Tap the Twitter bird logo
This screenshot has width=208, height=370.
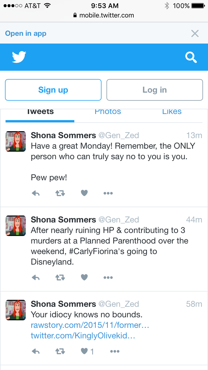point(19,57)
